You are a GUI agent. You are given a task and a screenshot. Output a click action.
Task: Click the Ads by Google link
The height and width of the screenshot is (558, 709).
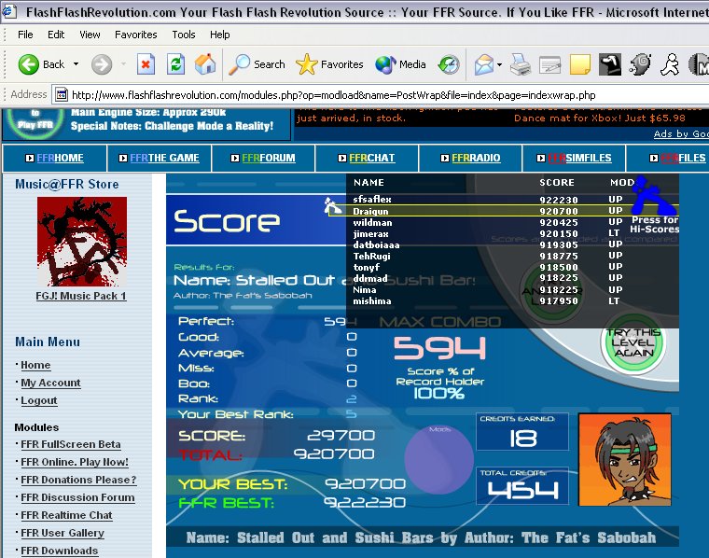[x=681, y=133]
